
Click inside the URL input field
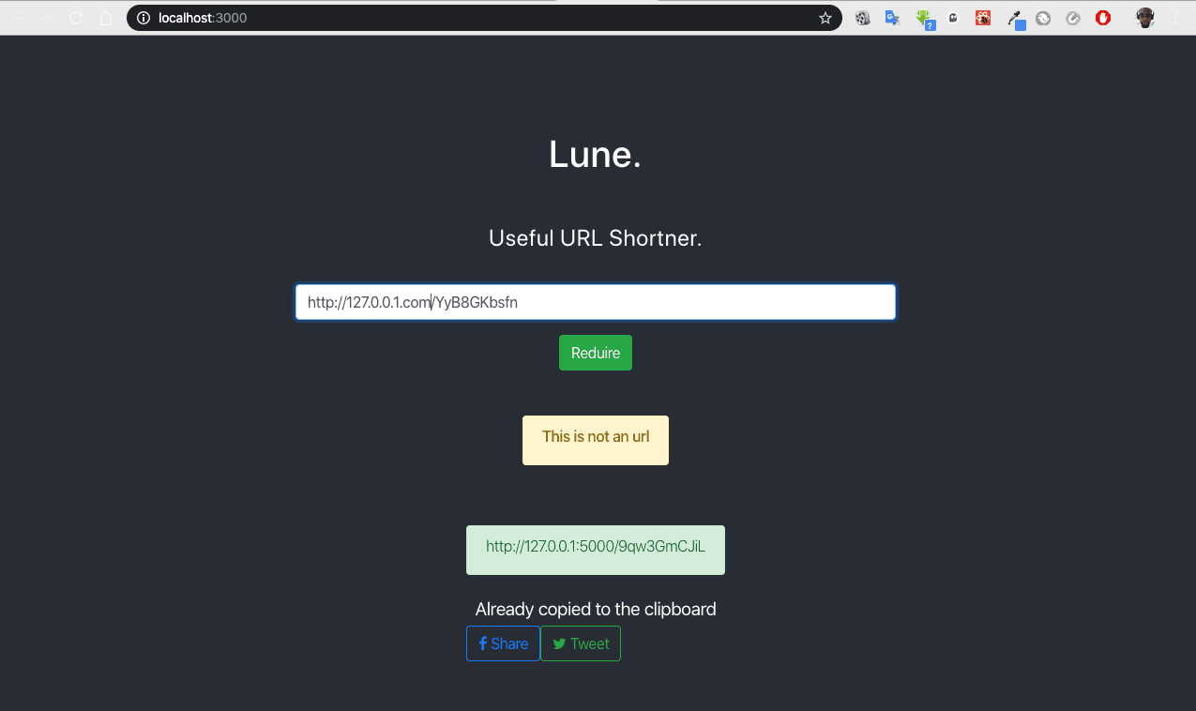coord(595,302)
